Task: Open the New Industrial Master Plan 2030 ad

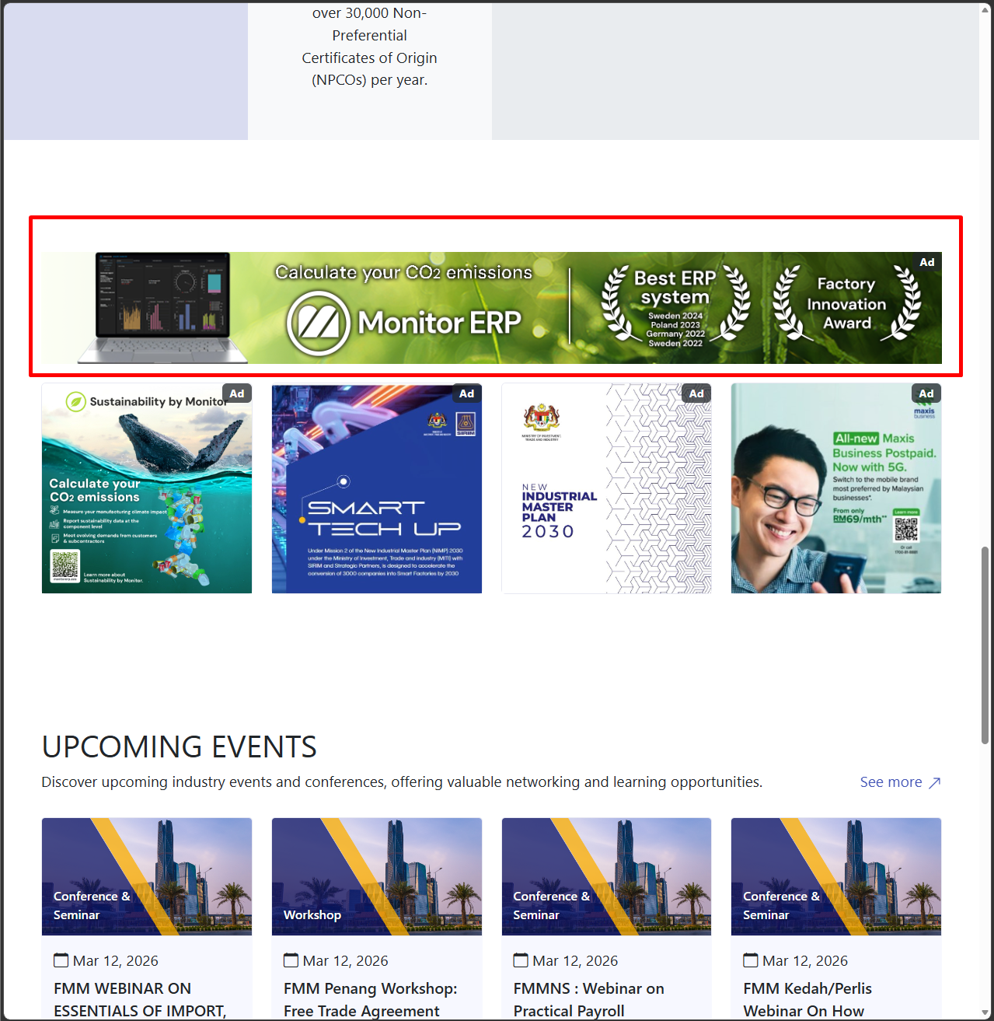Action: tap(606, 488)
